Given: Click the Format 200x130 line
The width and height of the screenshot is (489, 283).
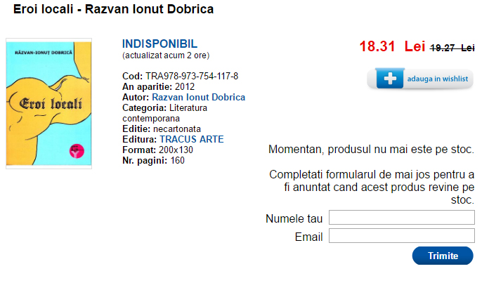Looking at the screenshot, I should [157, 150].
